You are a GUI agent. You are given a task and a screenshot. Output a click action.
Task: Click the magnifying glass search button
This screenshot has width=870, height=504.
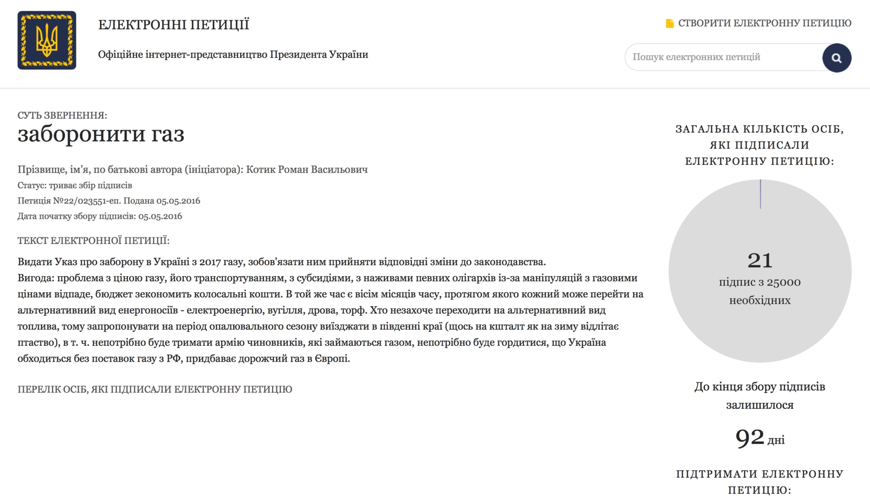pyautogui.click(x=836, y=58)
